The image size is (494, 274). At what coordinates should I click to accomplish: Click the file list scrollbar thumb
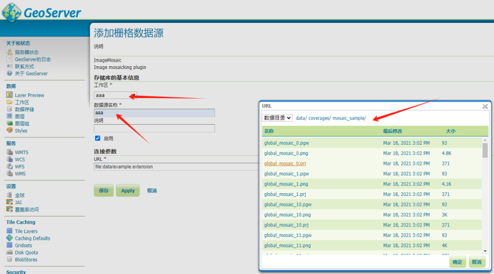(x=485, y=150)
